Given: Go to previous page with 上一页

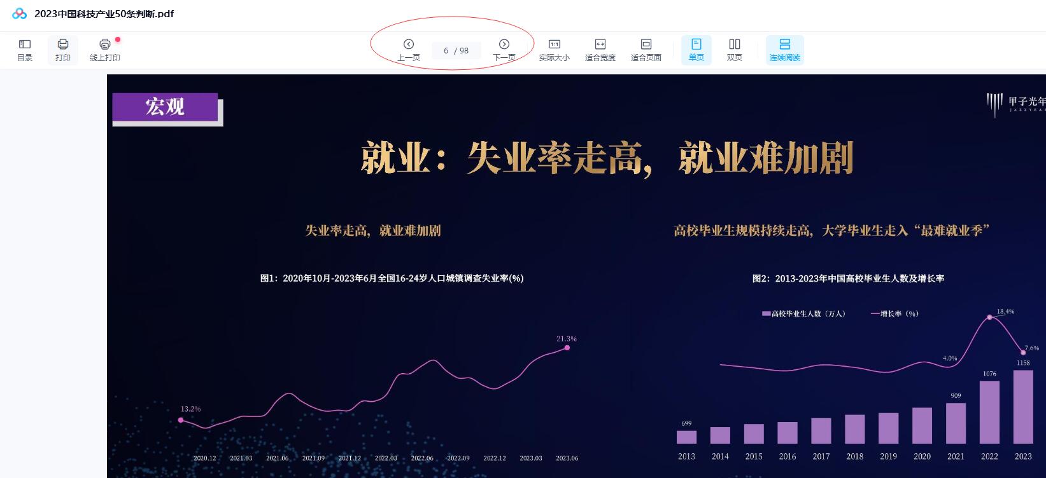Looking at the screenshot, I should tap(409, 50).
